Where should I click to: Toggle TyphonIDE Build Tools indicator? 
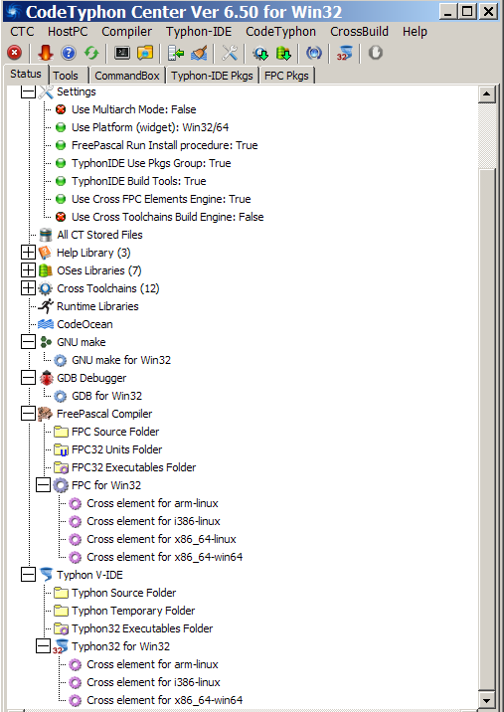click(61, 181)
